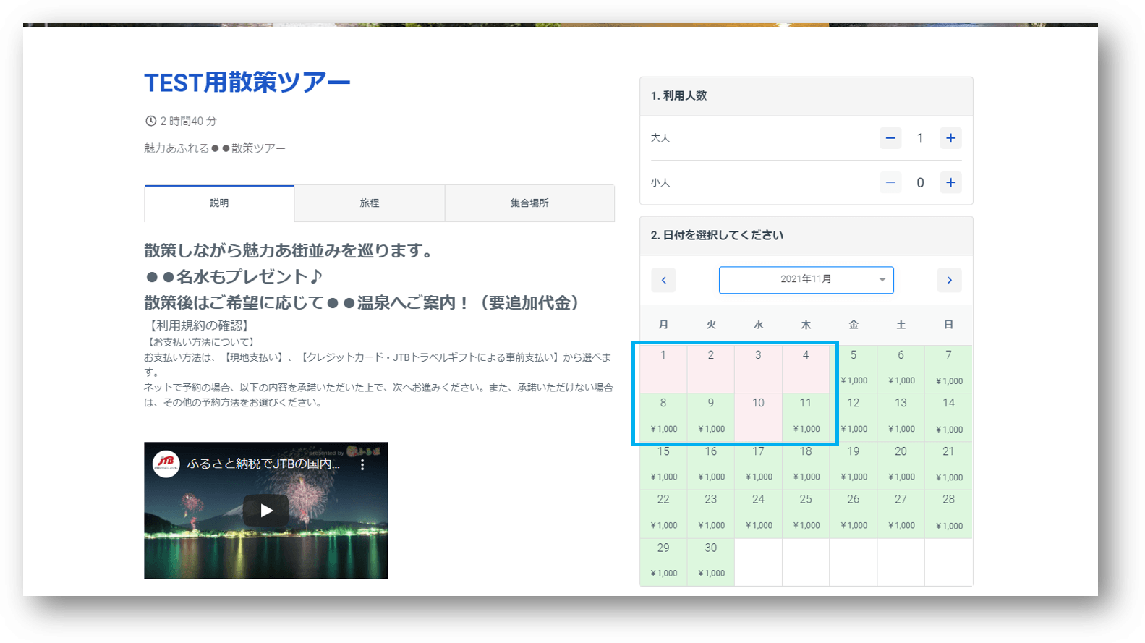Switch to the 旅程 tab
Viewport: 1145px width, 643px height.
(x=370, y=203)
